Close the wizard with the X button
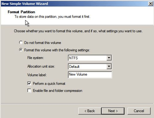Image resolution: width=154 pixels, height=118 pixels. pos(150,4)
